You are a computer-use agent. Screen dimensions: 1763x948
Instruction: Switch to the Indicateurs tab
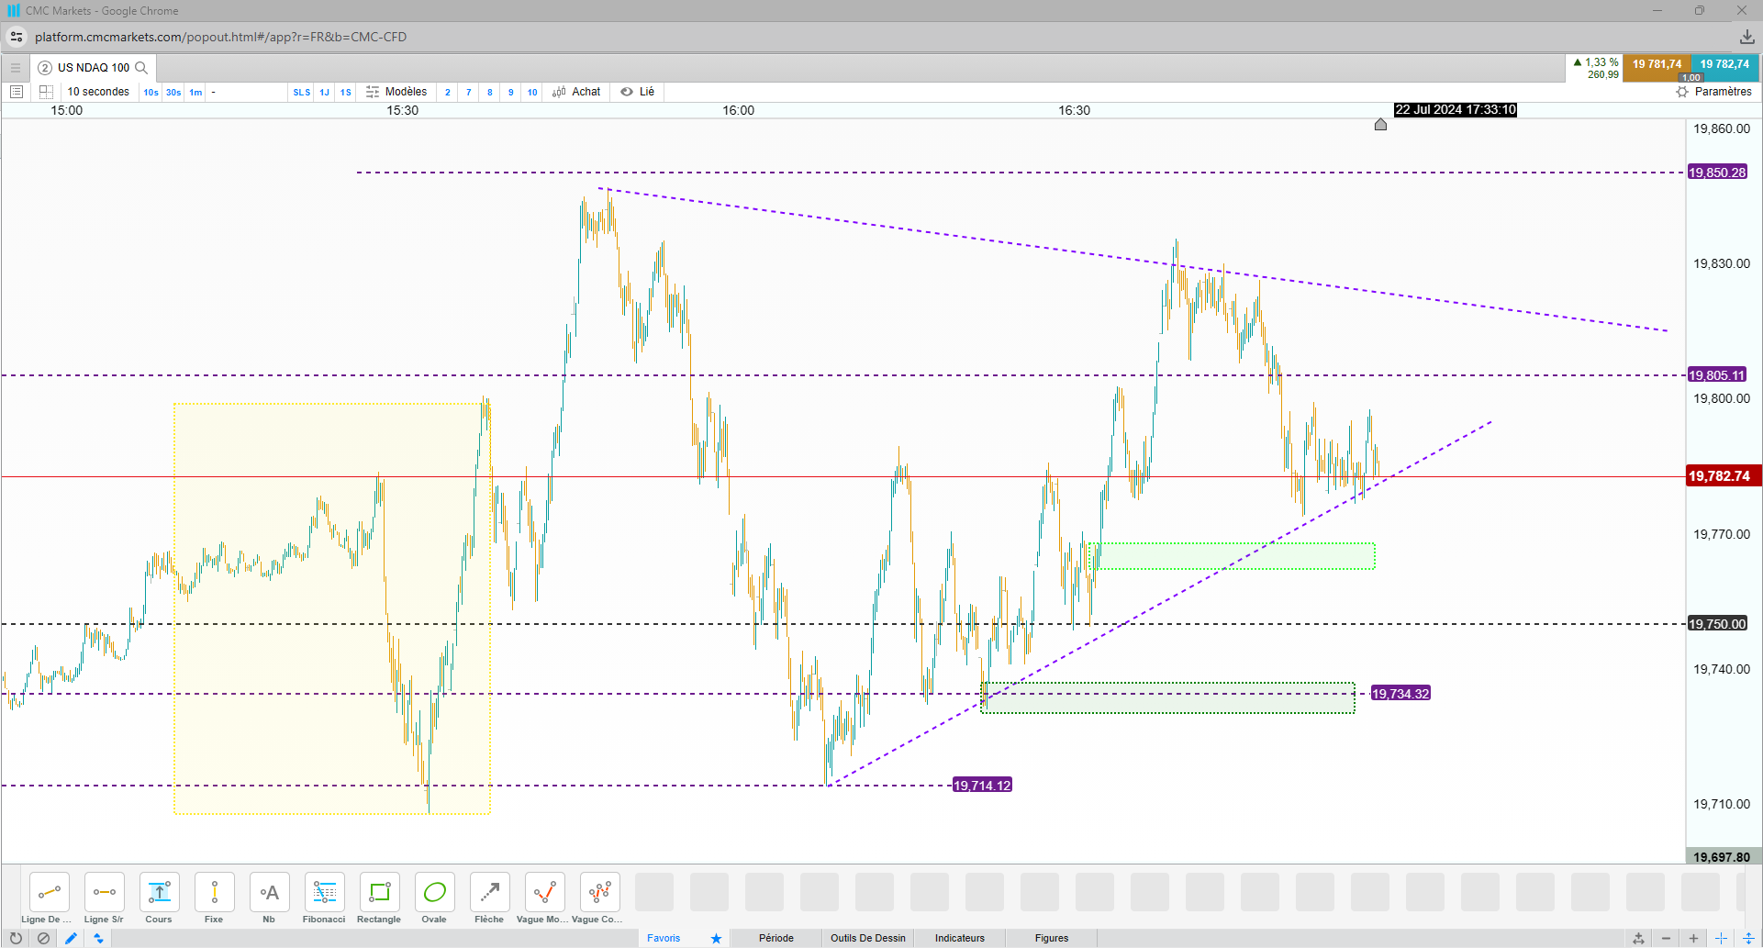point(959,938)
